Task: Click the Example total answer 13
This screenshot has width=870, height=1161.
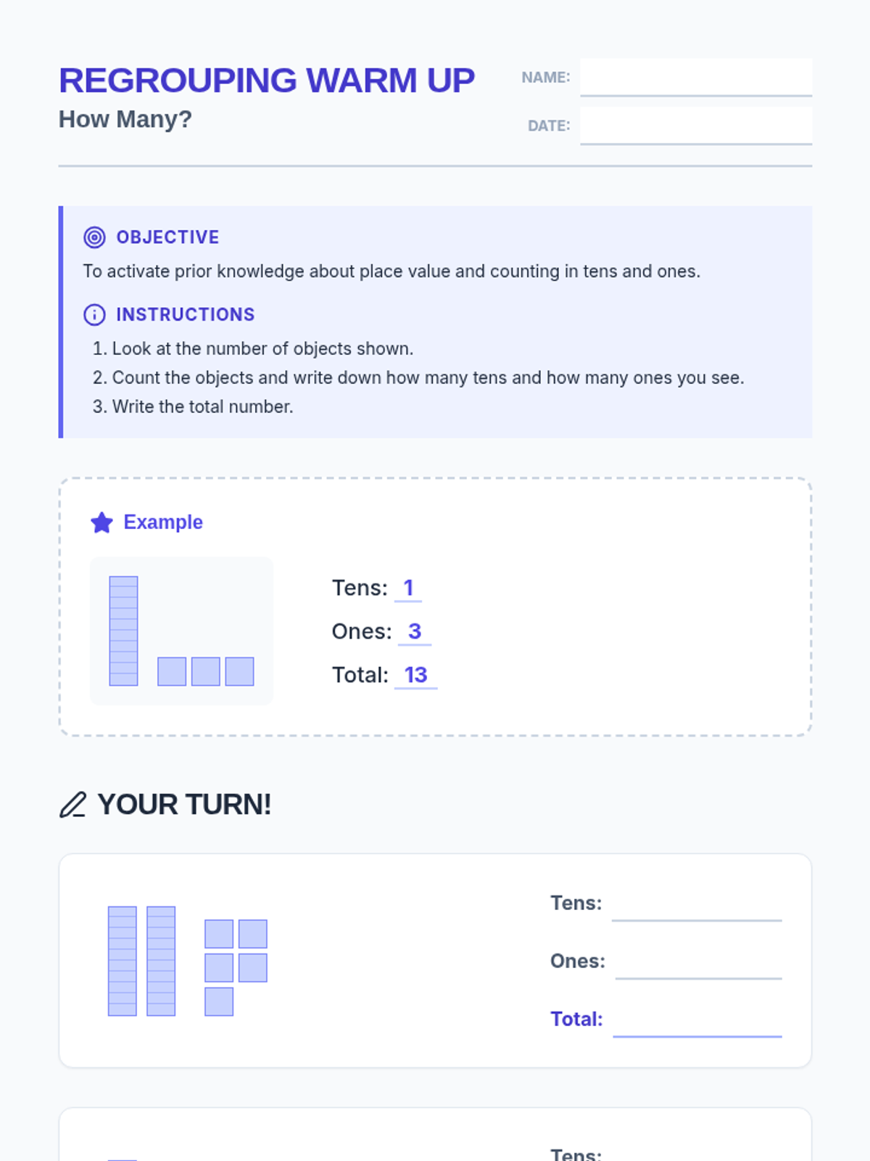Action: tap(415, 675)
